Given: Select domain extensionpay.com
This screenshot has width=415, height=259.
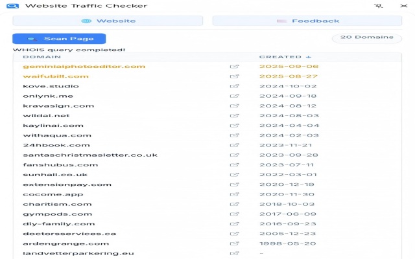Looking at the screenshot, I should [x=67, y=185].
